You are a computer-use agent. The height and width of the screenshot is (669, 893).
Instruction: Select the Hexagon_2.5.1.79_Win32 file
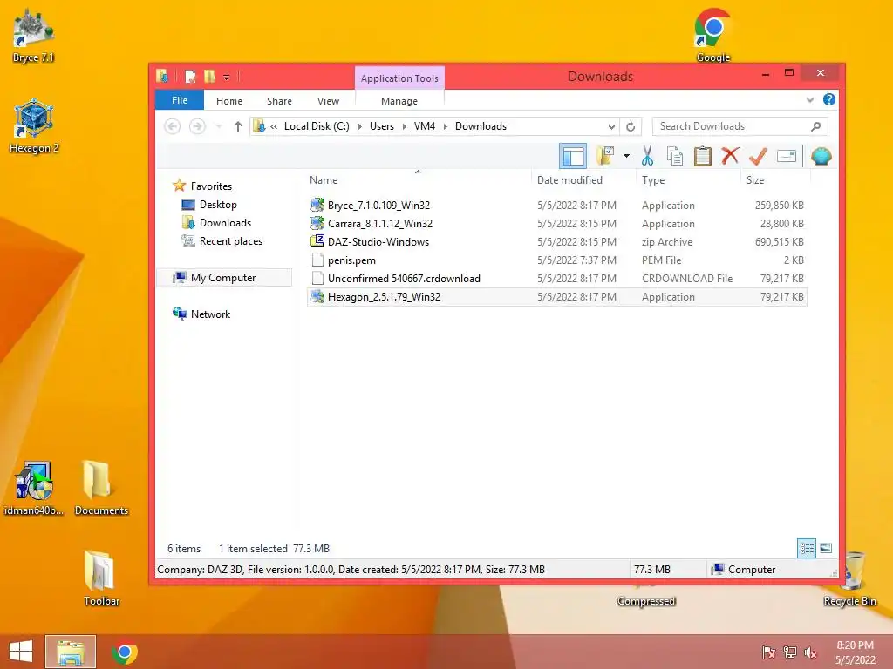coord(556,297)
